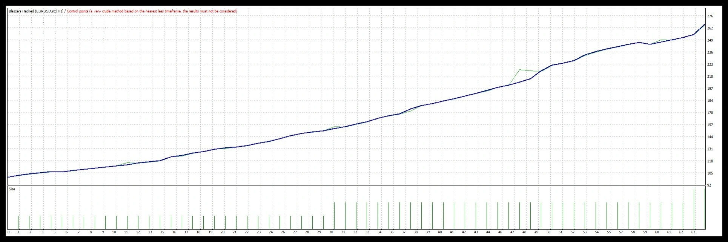
Task: Click the 0 label on the horizontal axis
Action: tap(8, 232)
